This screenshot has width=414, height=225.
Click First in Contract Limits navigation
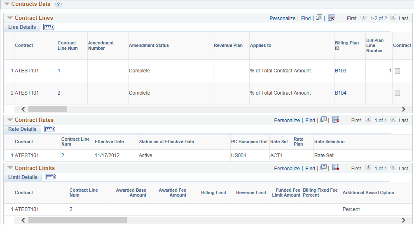[x=356, y=168]
